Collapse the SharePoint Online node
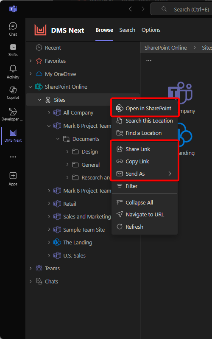The height and width of the screenshot is (339, 212). point(31,87)
